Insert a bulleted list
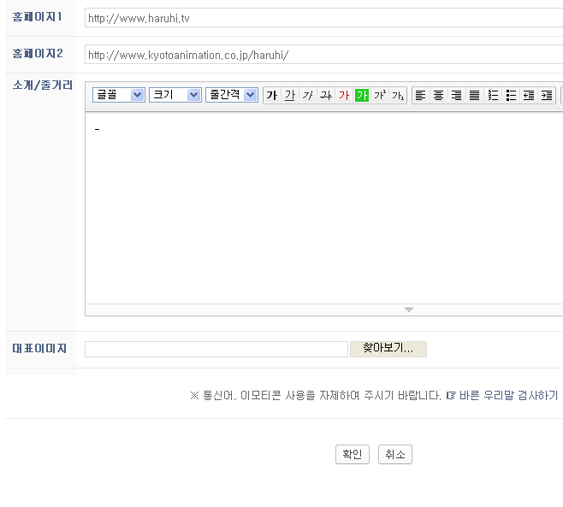The width and height of the screenshot is (563, 507). click(511, 95)
